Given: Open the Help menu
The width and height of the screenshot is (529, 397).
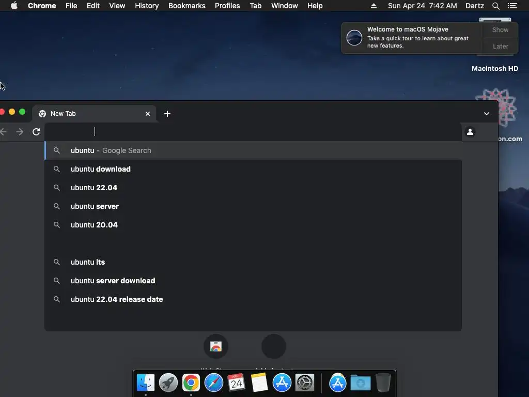Looking at the screenshot, I should [x=315, y=6].
